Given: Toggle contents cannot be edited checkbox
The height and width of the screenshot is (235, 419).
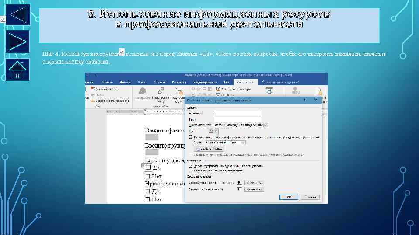Looking at the screenshot, I should click(191, 171).
